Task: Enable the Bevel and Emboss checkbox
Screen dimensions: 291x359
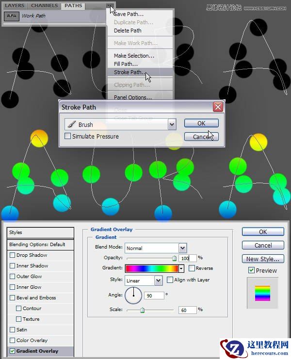Action: click(13, 297)
